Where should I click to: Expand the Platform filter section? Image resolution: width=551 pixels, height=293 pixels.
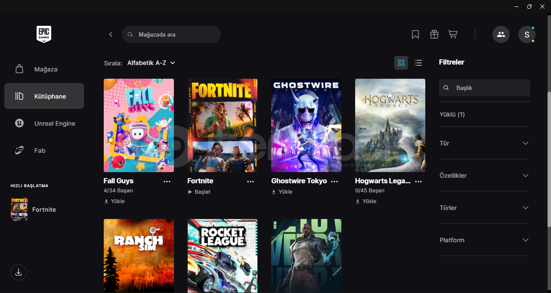pos(484,240)
